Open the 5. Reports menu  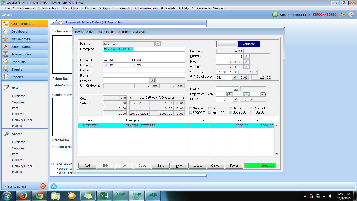point(106,8)
